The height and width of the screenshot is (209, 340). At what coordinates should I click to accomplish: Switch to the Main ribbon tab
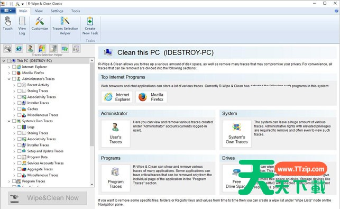pyautogui.click(x=23, y=11)
